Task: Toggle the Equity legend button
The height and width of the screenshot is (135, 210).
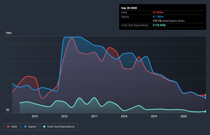Action: coord(30,127)
